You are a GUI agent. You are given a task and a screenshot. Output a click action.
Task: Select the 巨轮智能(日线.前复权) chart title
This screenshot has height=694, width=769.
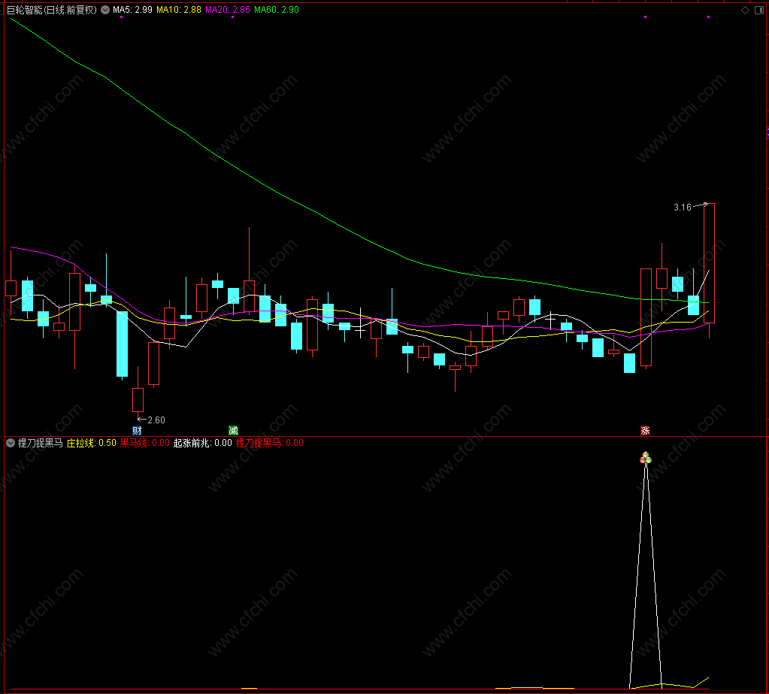pyautogui.click(x=52, y=10)
